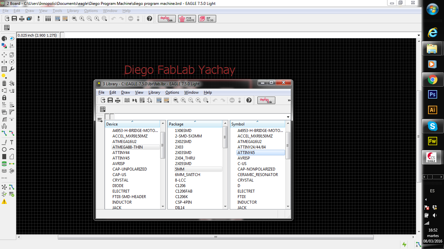The width and height of the screenshot is (444, 249).
Task: Zoom in on the board view
Action: click(x=82, y=19)
